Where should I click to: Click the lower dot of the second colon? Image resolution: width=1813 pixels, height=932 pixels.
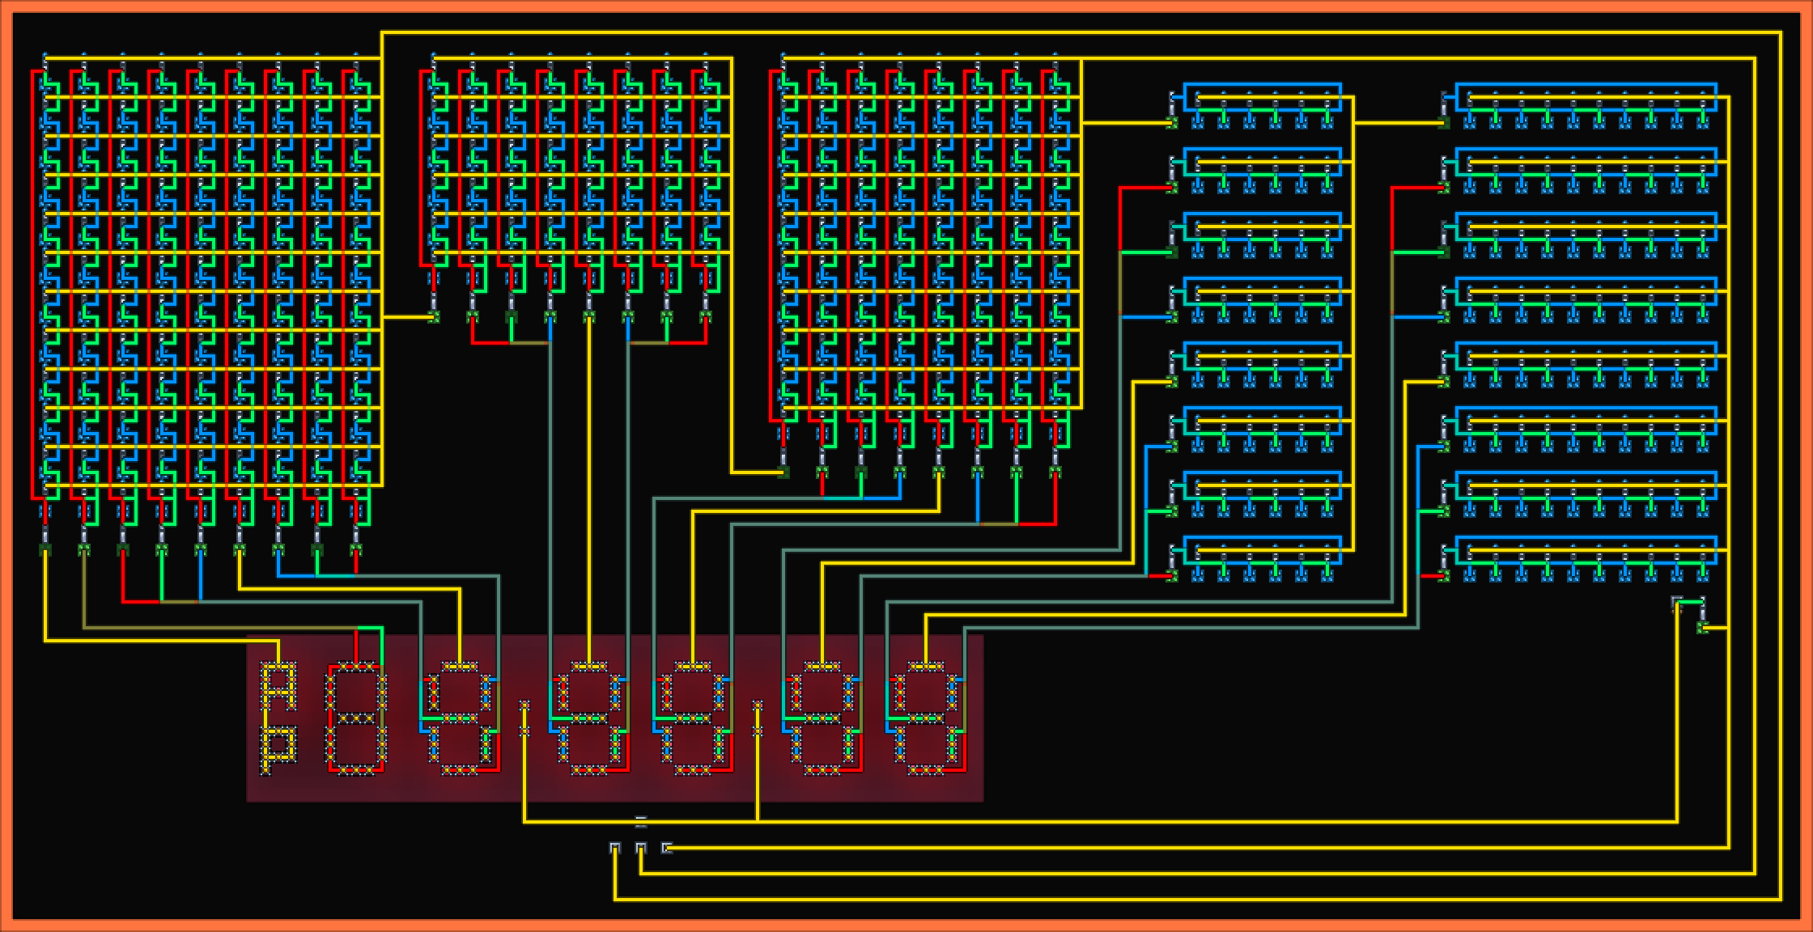tap(758, 731)
